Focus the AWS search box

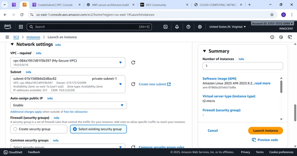[x=89, y=27]
